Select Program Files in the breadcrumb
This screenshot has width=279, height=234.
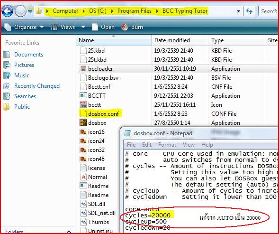[135, 11]
